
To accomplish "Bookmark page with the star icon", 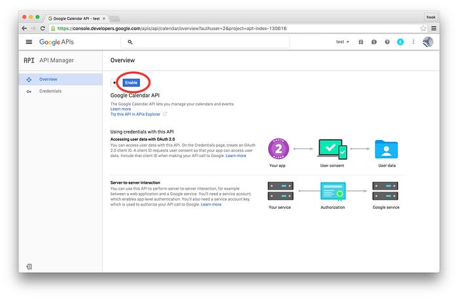I will point(423,28).
